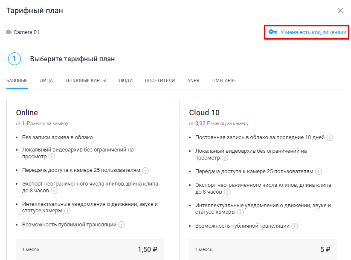Click info icon for Cloud 10 access sharing
Image resolution: width=351 pixels, height=260 pixels.
pyautogui.click(x=318, y=171)
